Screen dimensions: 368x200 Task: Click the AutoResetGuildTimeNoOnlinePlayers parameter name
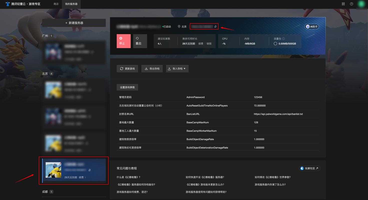207,106
